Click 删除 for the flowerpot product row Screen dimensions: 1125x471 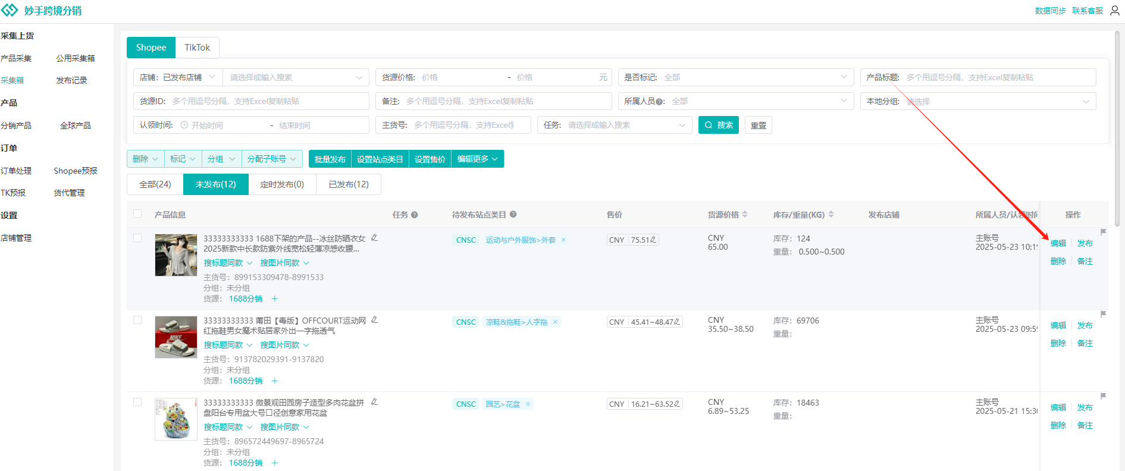click(1058, 425)
